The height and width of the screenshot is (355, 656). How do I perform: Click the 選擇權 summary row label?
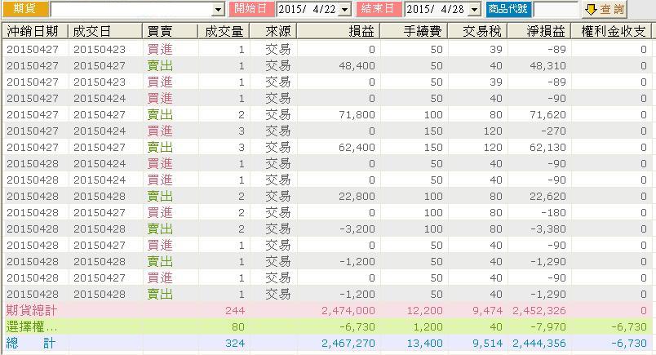point(31,327)
